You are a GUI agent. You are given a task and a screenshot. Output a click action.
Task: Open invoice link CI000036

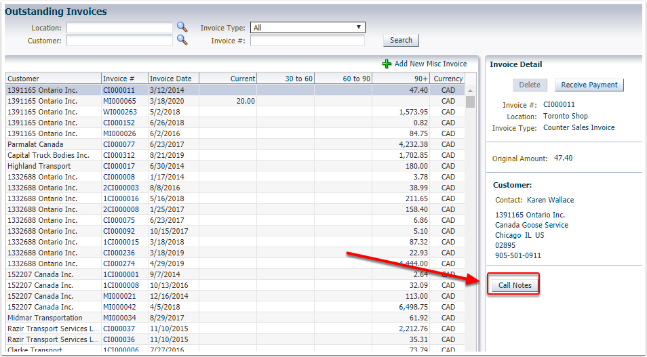119,339
